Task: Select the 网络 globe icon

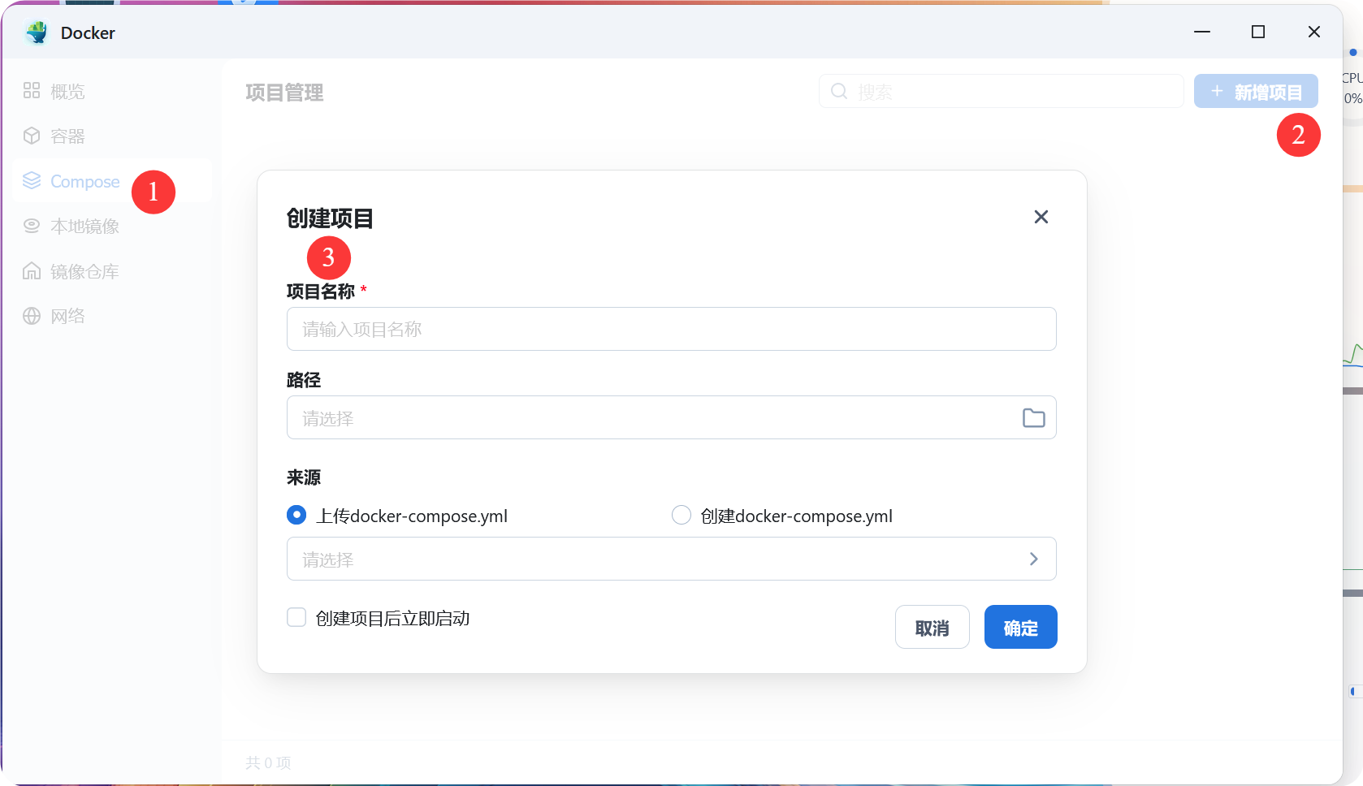Action: pyautogui.click(x=32, y=316)
